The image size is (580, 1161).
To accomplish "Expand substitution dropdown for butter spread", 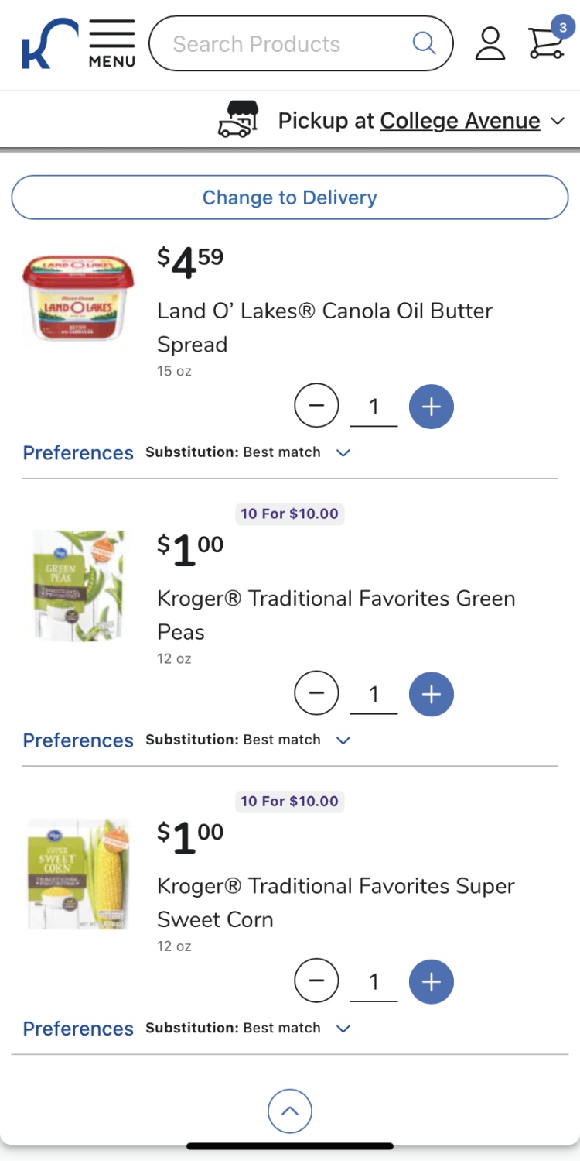I will click(343, 452).
